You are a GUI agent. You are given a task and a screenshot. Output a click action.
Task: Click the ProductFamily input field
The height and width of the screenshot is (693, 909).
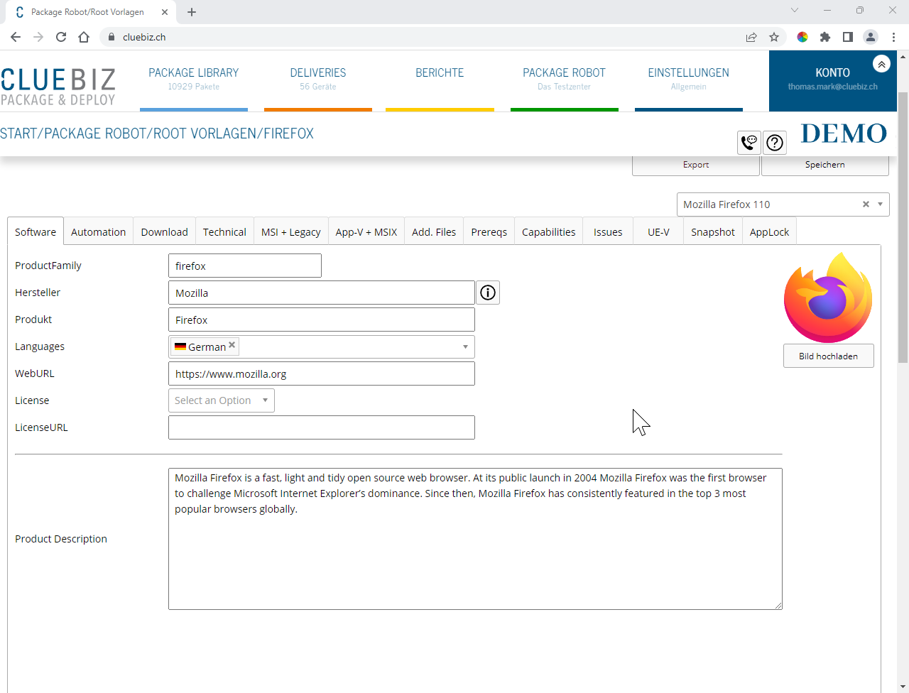[245, 266]
